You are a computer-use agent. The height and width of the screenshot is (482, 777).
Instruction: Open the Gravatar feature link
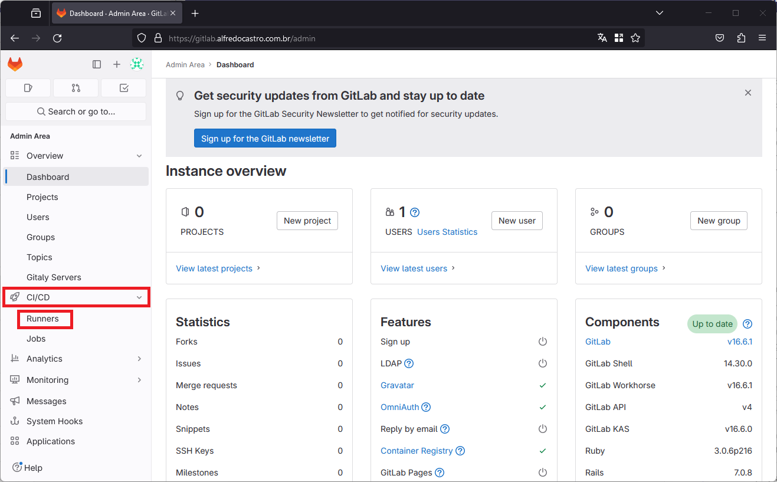(x=397, y=385)
